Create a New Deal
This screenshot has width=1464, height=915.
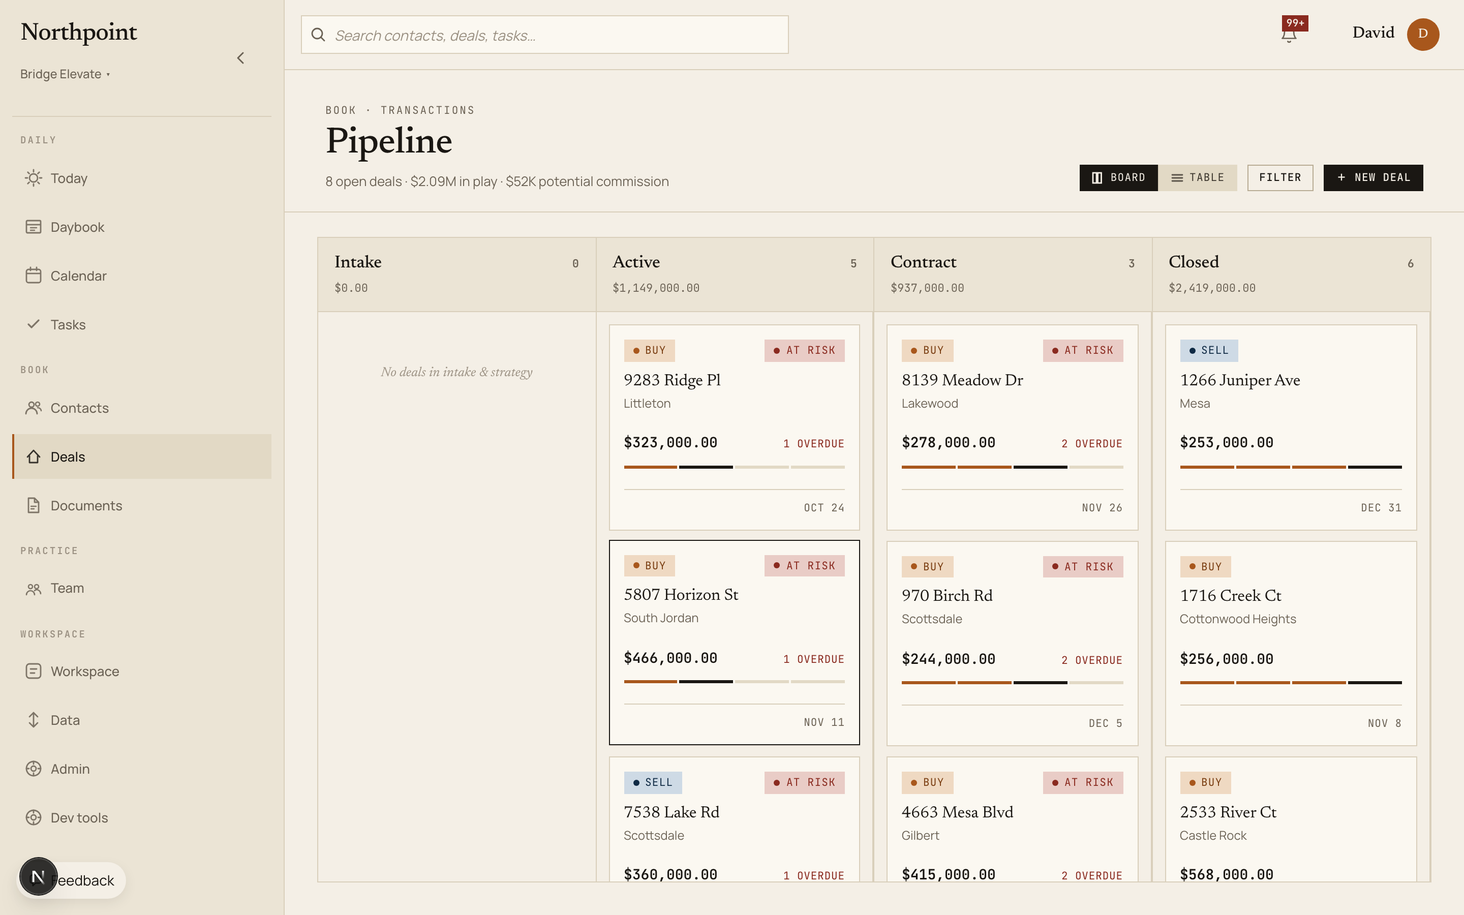(x=1373, y=177)
